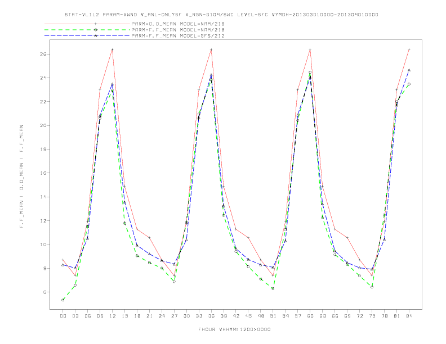Viewport: 446px width, 344px height.
Task: Click the x-axis tick label 72
Action: point(359,316)
